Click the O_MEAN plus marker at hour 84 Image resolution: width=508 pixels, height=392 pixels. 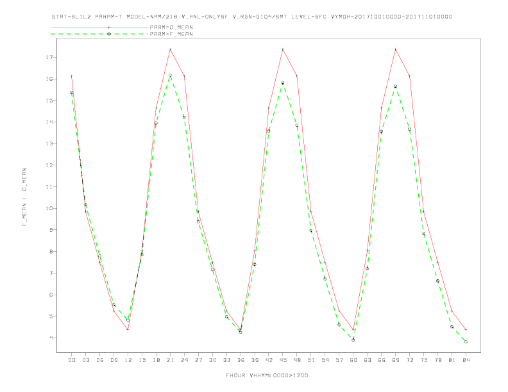[x=466, y=329]
